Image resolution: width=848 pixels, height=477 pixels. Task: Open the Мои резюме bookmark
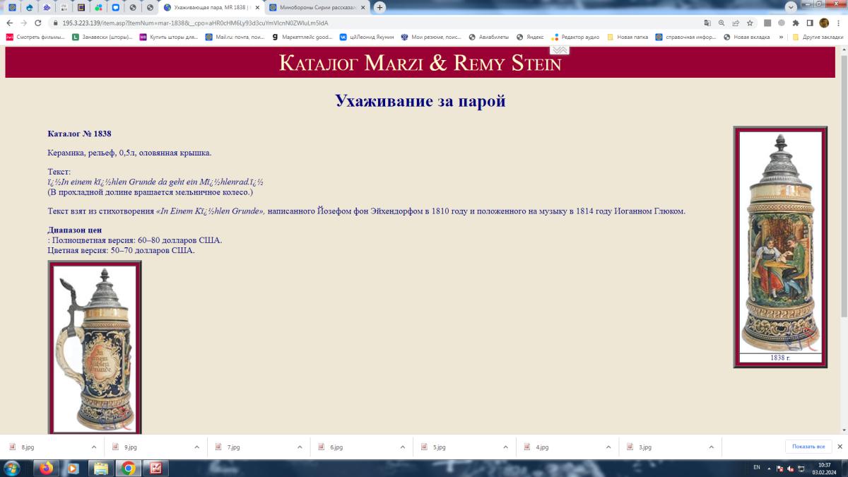click(x=432, y=37)
